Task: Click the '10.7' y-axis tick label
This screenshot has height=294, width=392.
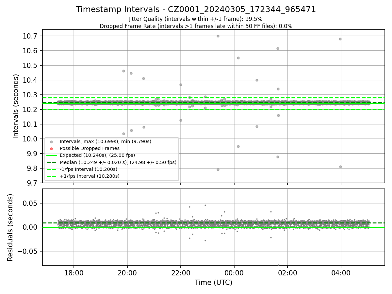Action: [31, 36]
